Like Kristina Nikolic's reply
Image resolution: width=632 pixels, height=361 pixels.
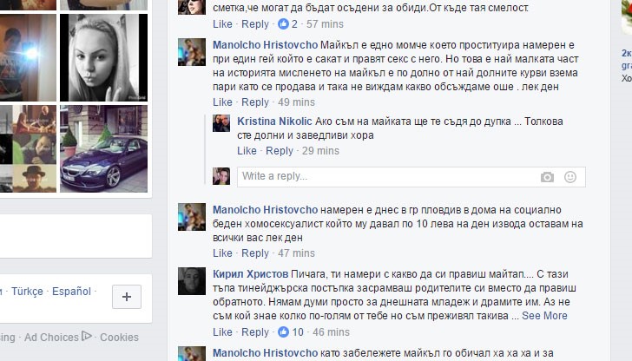click(247, 151)
